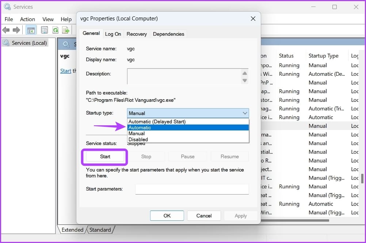Screen dimensions: 366x243
Task: Sort by the Startup Type column header
Action: click(x=323, y=56)
